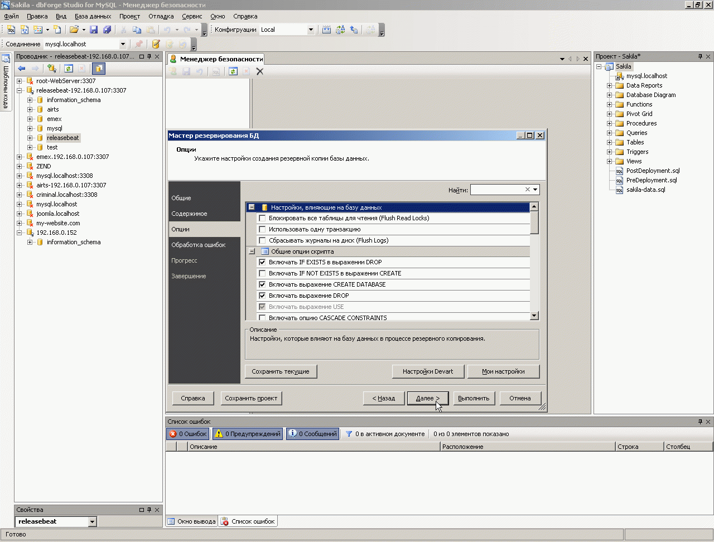This screenshot has width=714, height=542.
Task: Click the Далее button
Action: point(427,398)
